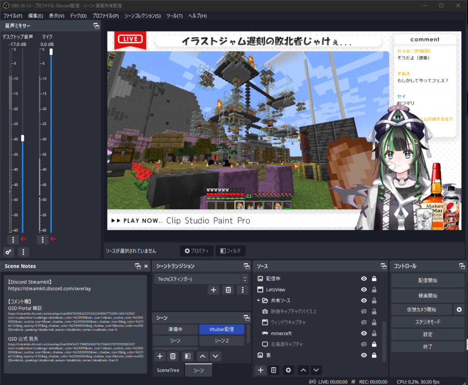The height and width of the screenshot is (385, 468).
Task: Click the add scene plus icon
Action: coord(160,356)
